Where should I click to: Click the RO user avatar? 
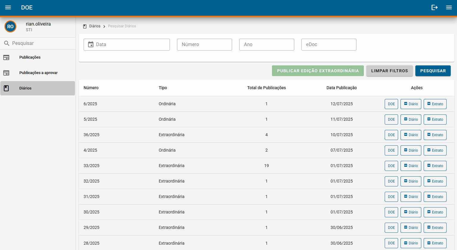coord(10,26)
